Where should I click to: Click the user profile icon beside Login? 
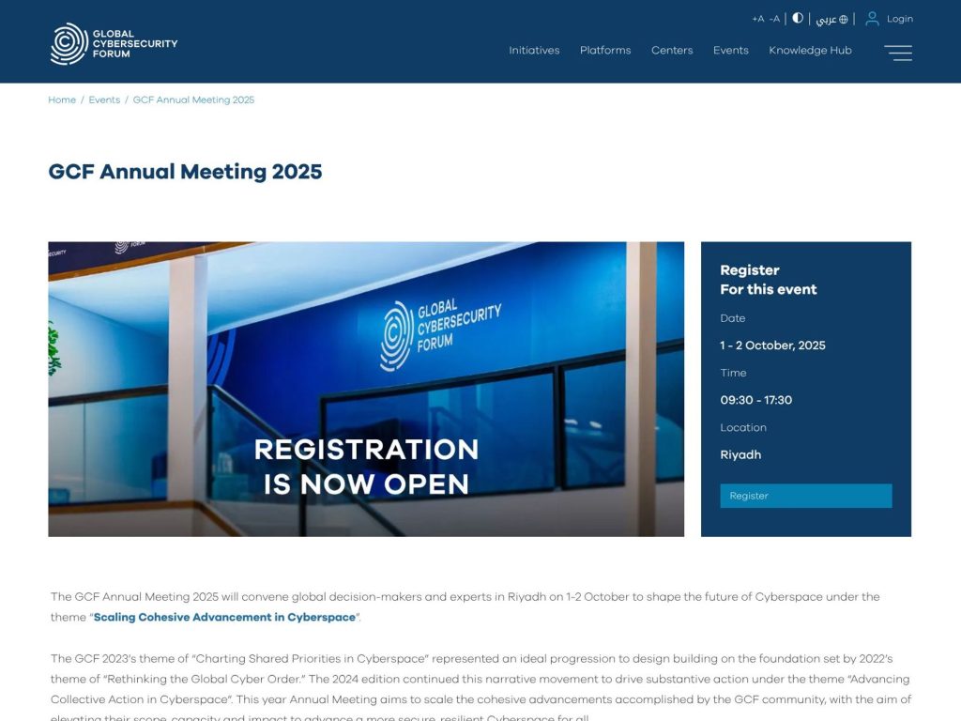tap(872, 18)
